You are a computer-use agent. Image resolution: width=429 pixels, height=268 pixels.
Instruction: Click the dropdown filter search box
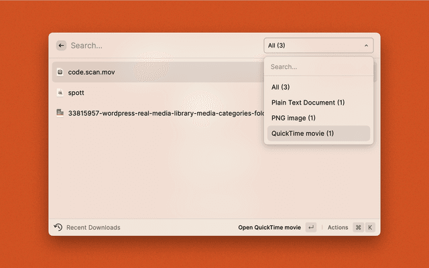point(318,67)
